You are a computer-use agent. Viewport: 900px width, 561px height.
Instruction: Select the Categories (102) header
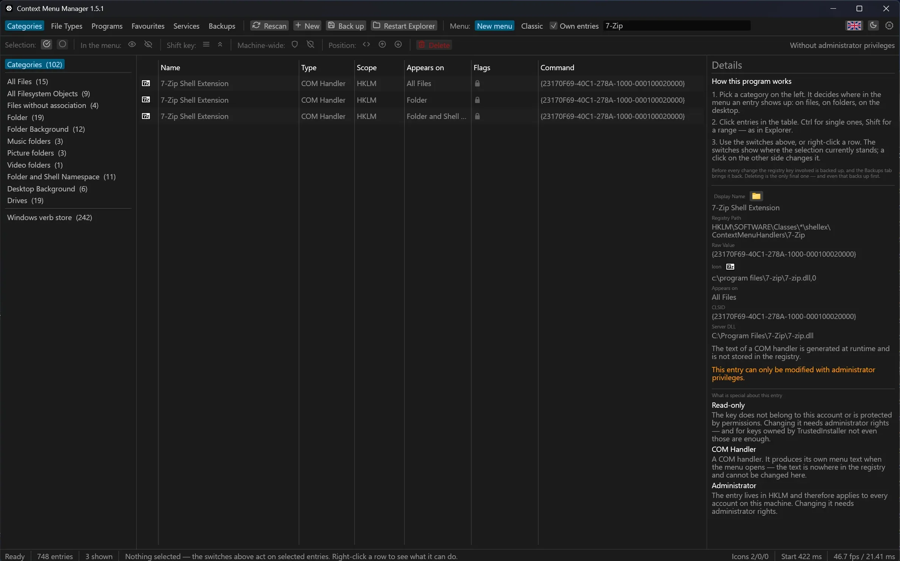(34, 64)
